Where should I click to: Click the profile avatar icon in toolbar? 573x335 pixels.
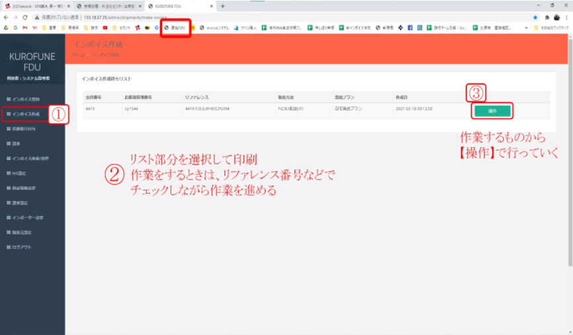click(x=557, y=17)
